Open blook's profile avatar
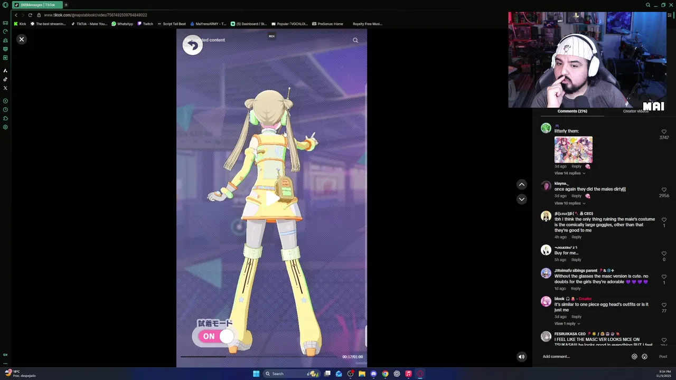 pos(546,301)
